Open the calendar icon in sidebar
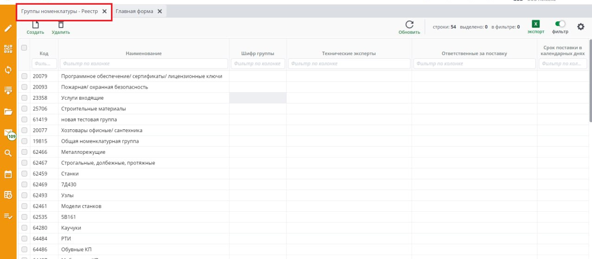592x259 pixels. pos(8,174)
